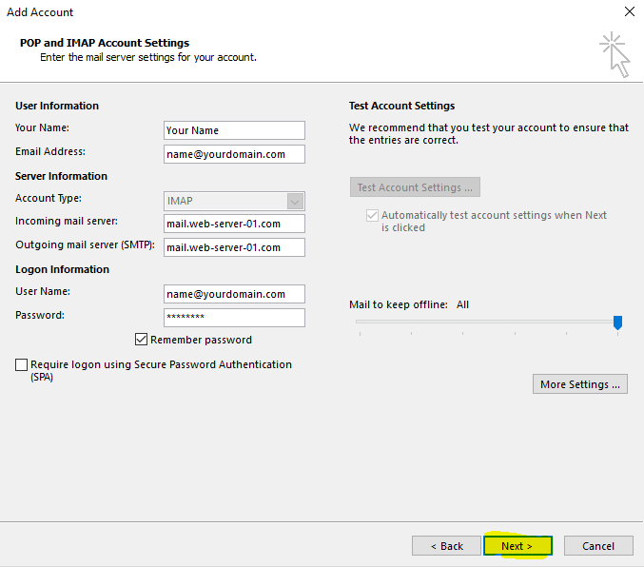Open the Account Type IMAP dropdown
The width and height of the screenshot is (644, 567).
click(295, 201)
